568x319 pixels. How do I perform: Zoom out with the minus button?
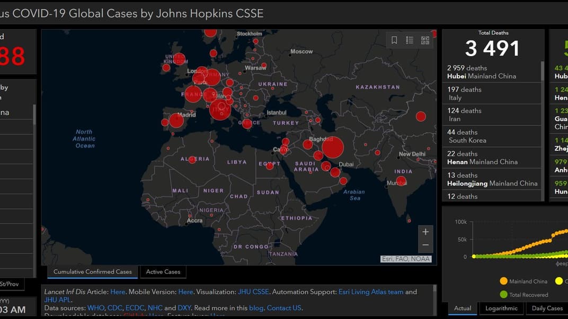coord(425,245)
